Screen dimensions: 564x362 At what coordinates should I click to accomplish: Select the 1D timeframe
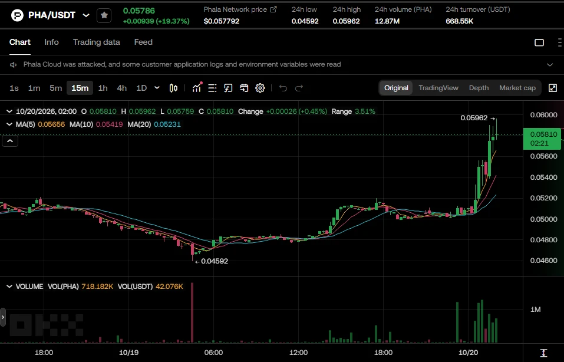pyautogui.click(x=141, y=88)
